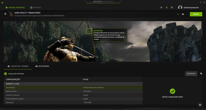Go back with the arrow icon
The width and height of the screenshot is (206, 110).
click(x=5, y=14)
